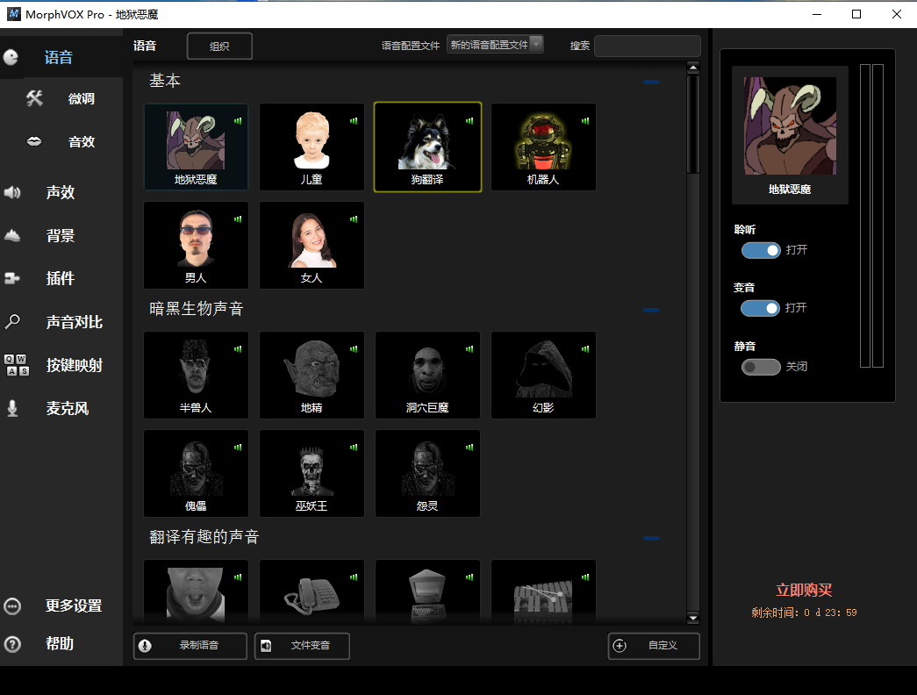This screenshot has width=917, height=695.
Task: Pick the 傀儡 puppet voice
Action: [x=196, y=473]
